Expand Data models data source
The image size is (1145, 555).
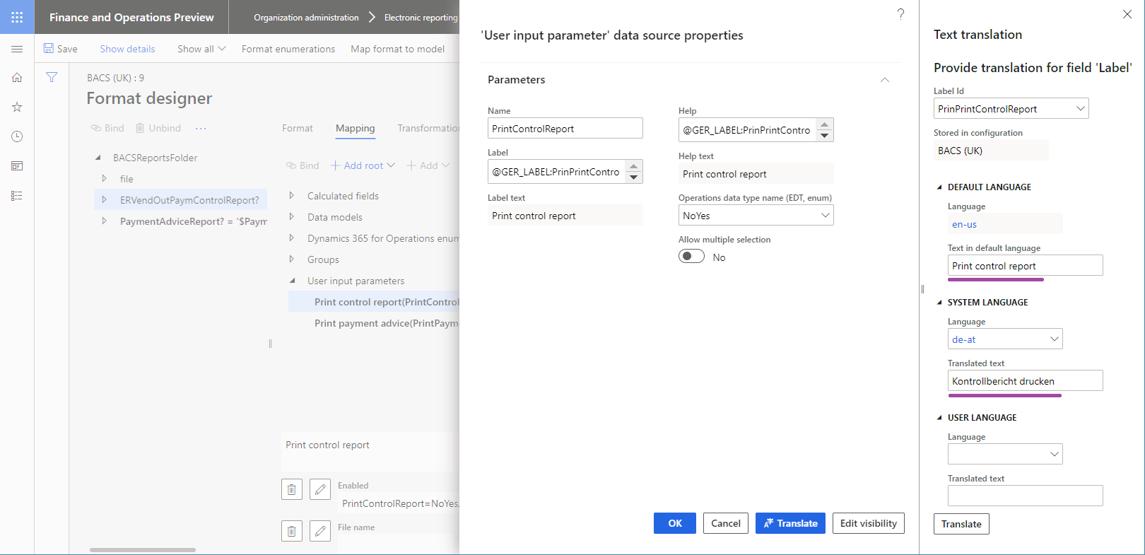point(291,217)
